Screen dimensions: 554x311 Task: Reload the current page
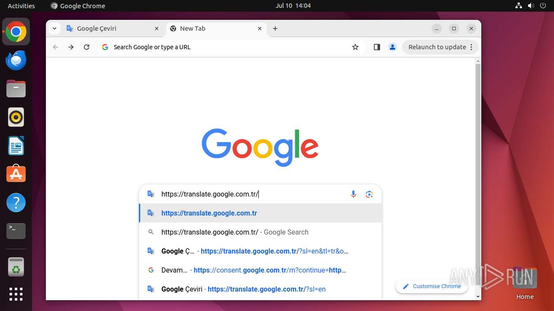click(x=87, y=47)
